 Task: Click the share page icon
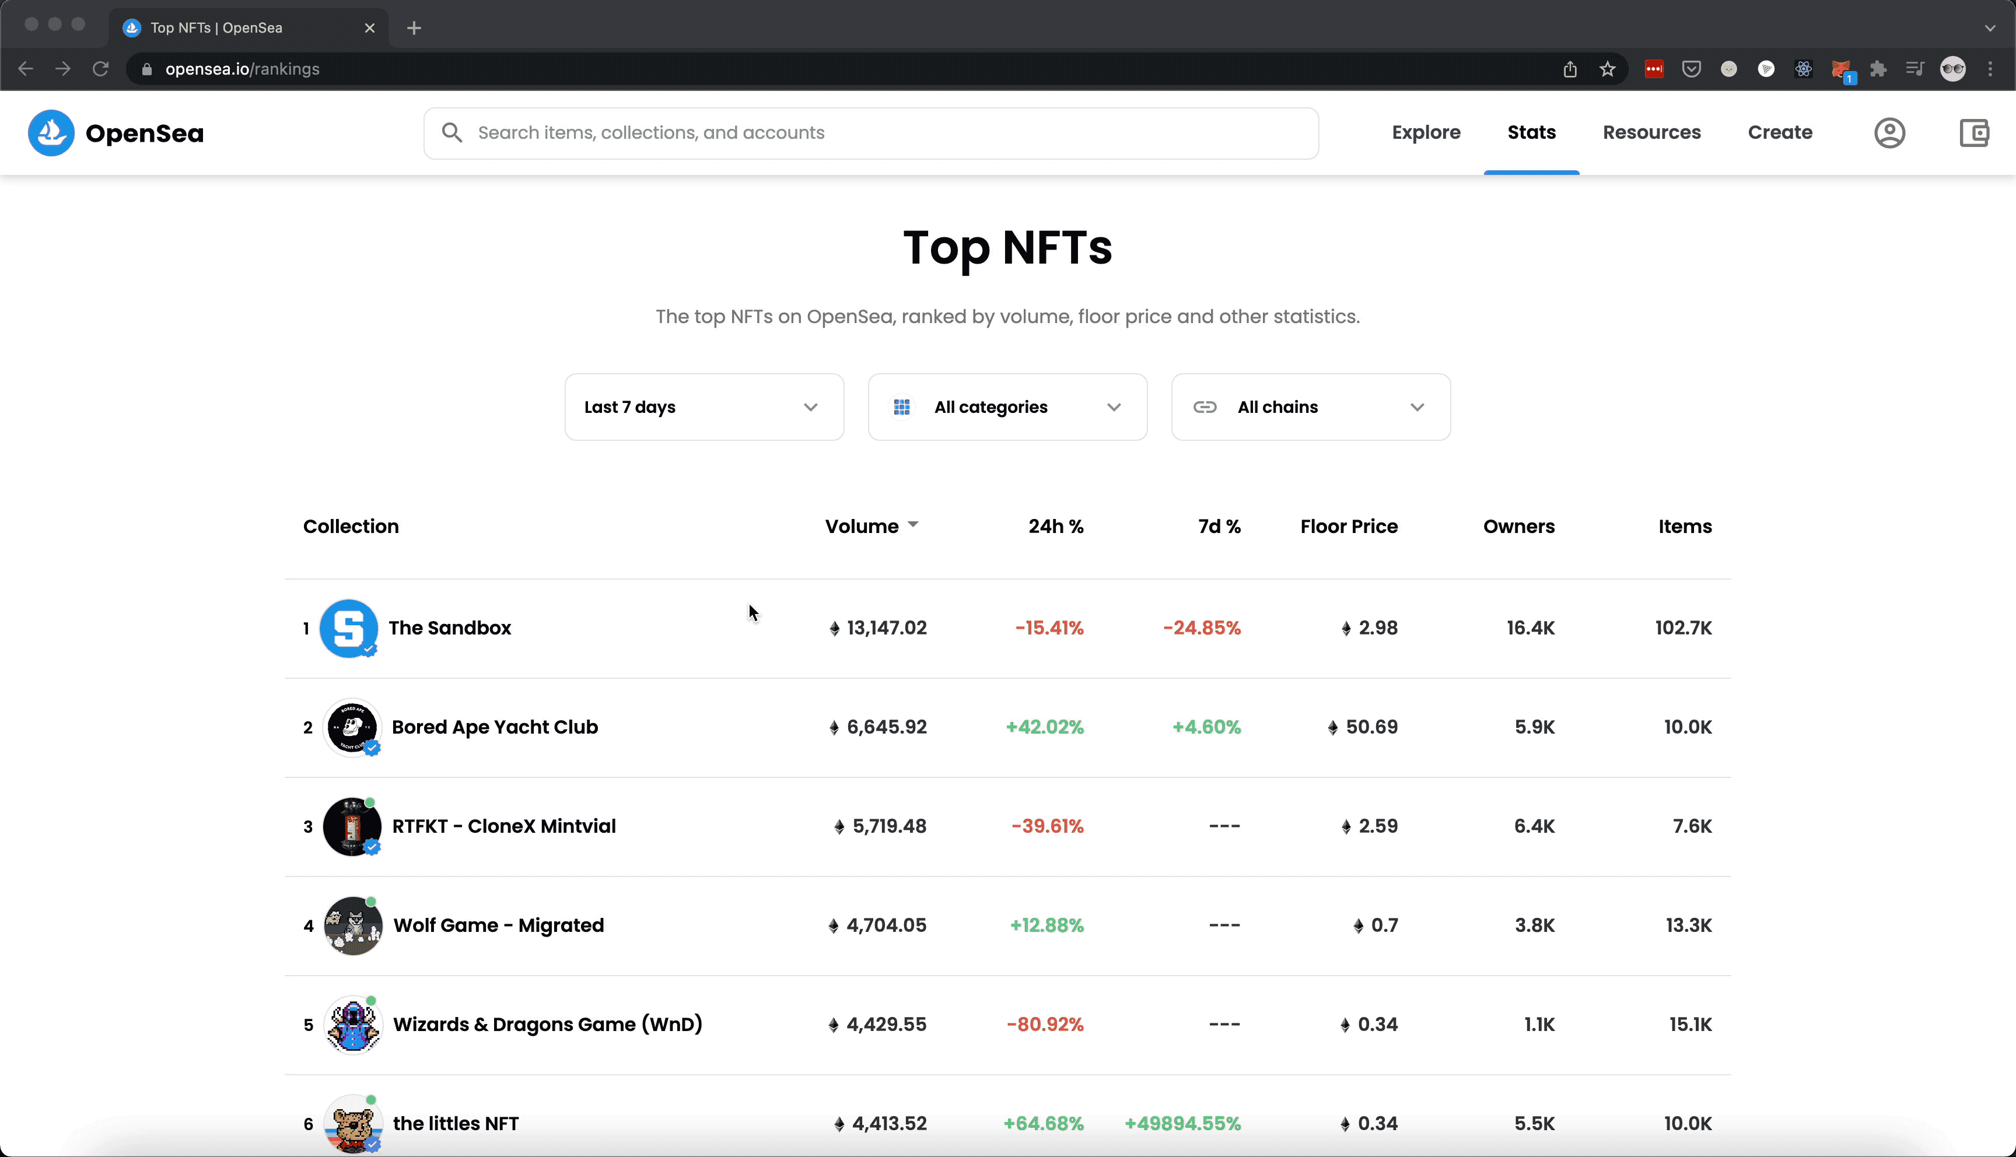click(x=1570, y=69)
